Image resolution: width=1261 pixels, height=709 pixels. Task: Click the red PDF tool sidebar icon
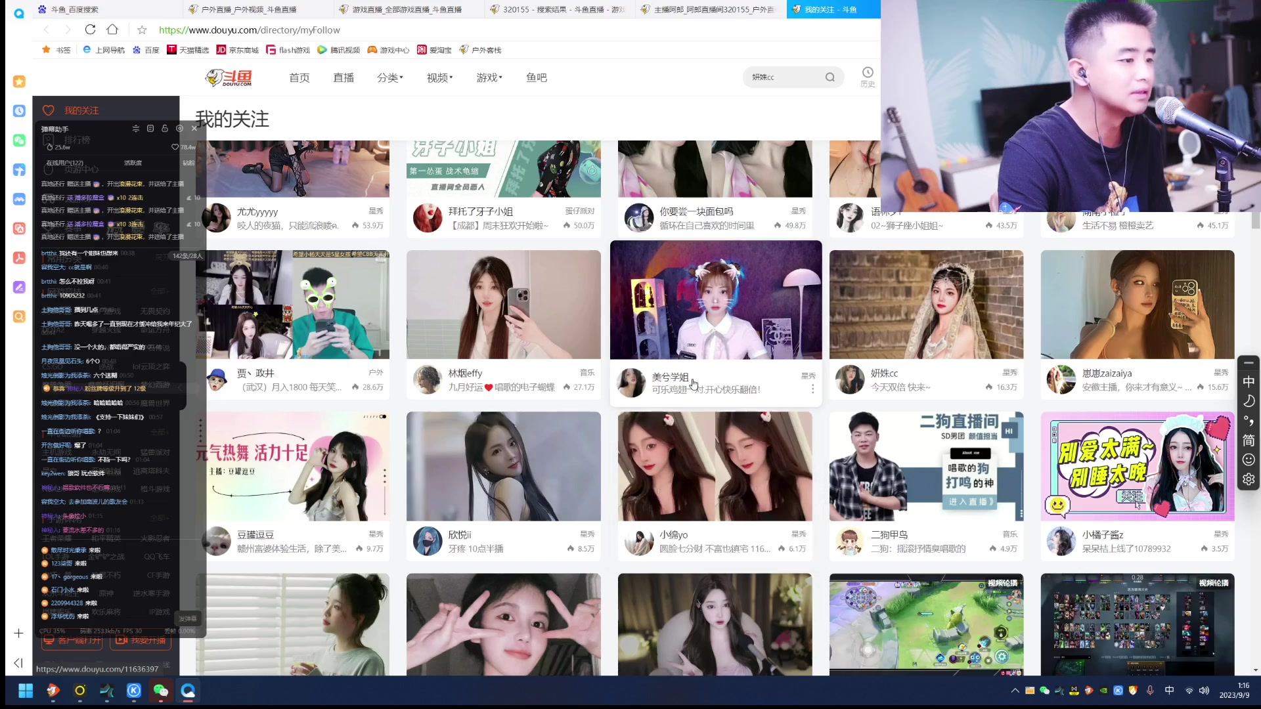[19, 258]
